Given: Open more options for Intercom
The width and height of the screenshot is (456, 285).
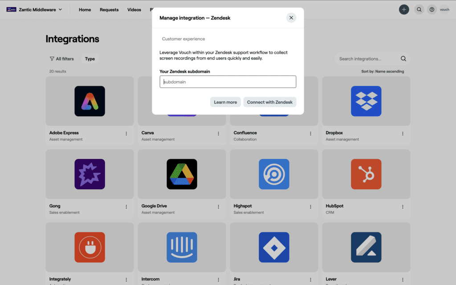Looking at the screenshot, I should [218, 280].
